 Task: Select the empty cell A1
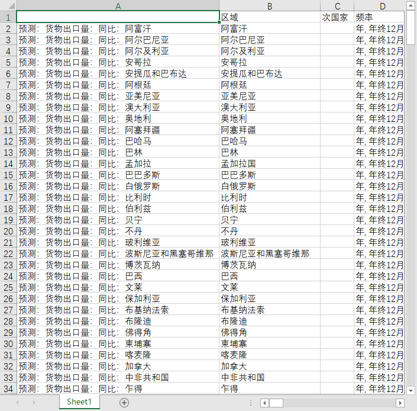(118, 17)
